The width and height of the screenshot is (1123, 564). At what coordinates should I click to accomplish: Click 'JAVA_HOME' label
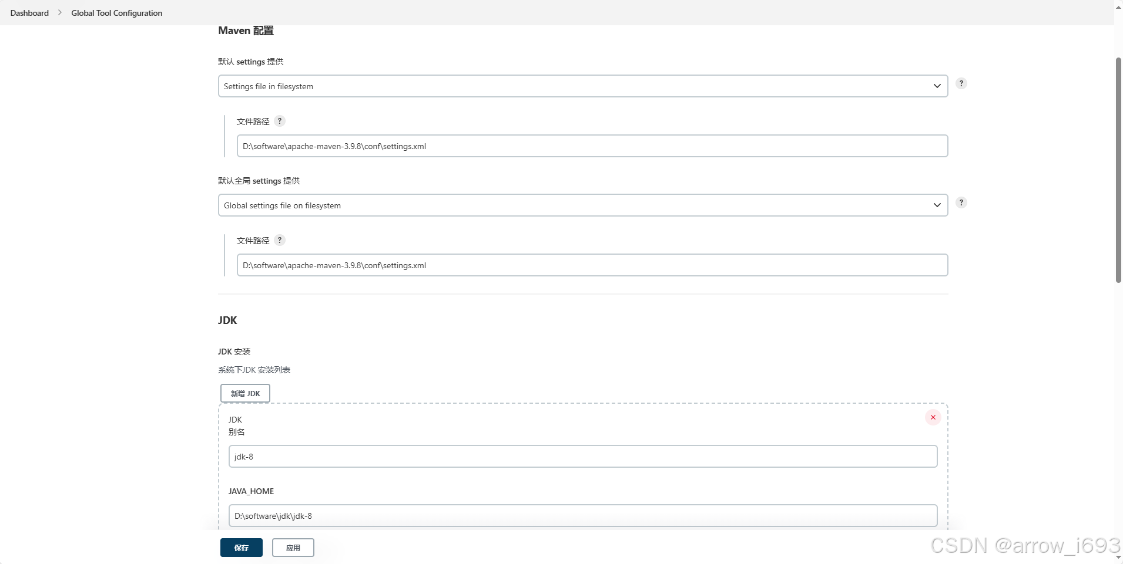click(251, 491)
